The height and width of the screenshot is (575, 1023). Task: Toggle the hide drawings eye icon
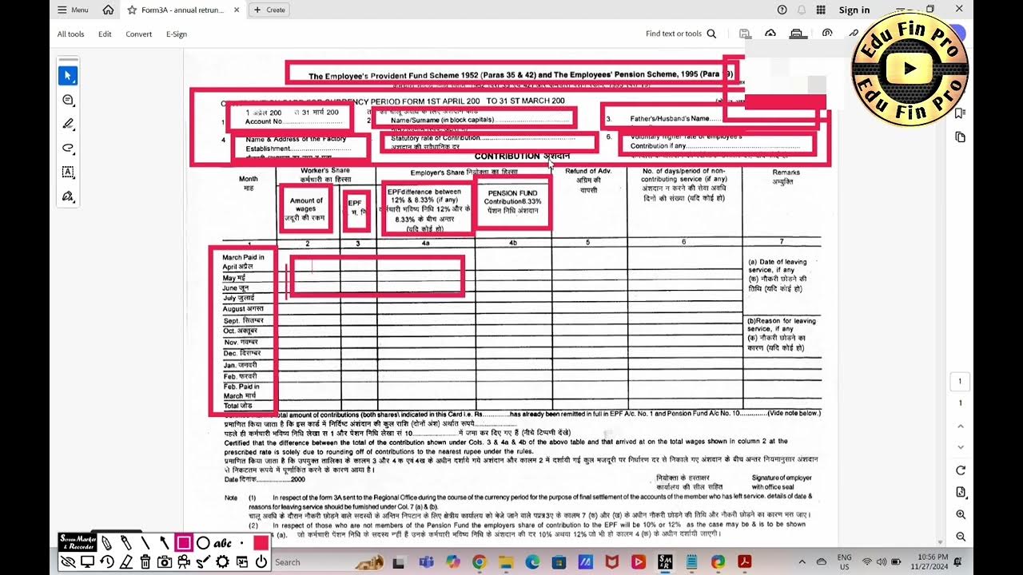(68, 562)
